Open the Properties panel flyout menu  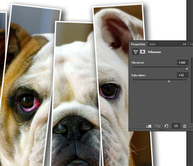[x=191, y=44]
